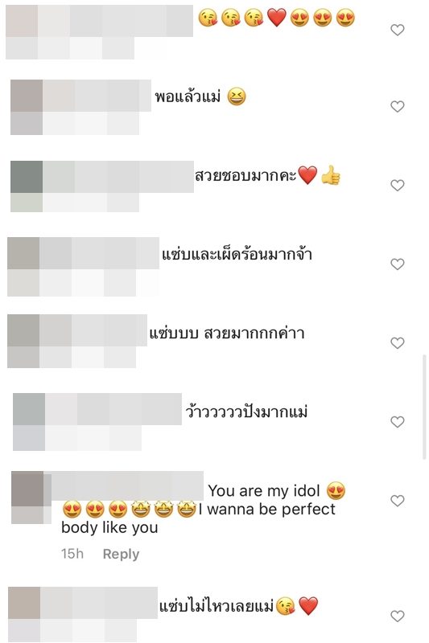Click the blurred username before "แซ่บบบ สวยมากกกค่าา"
The height and width of the screenshot is (643, 429).
click(93, 330)
